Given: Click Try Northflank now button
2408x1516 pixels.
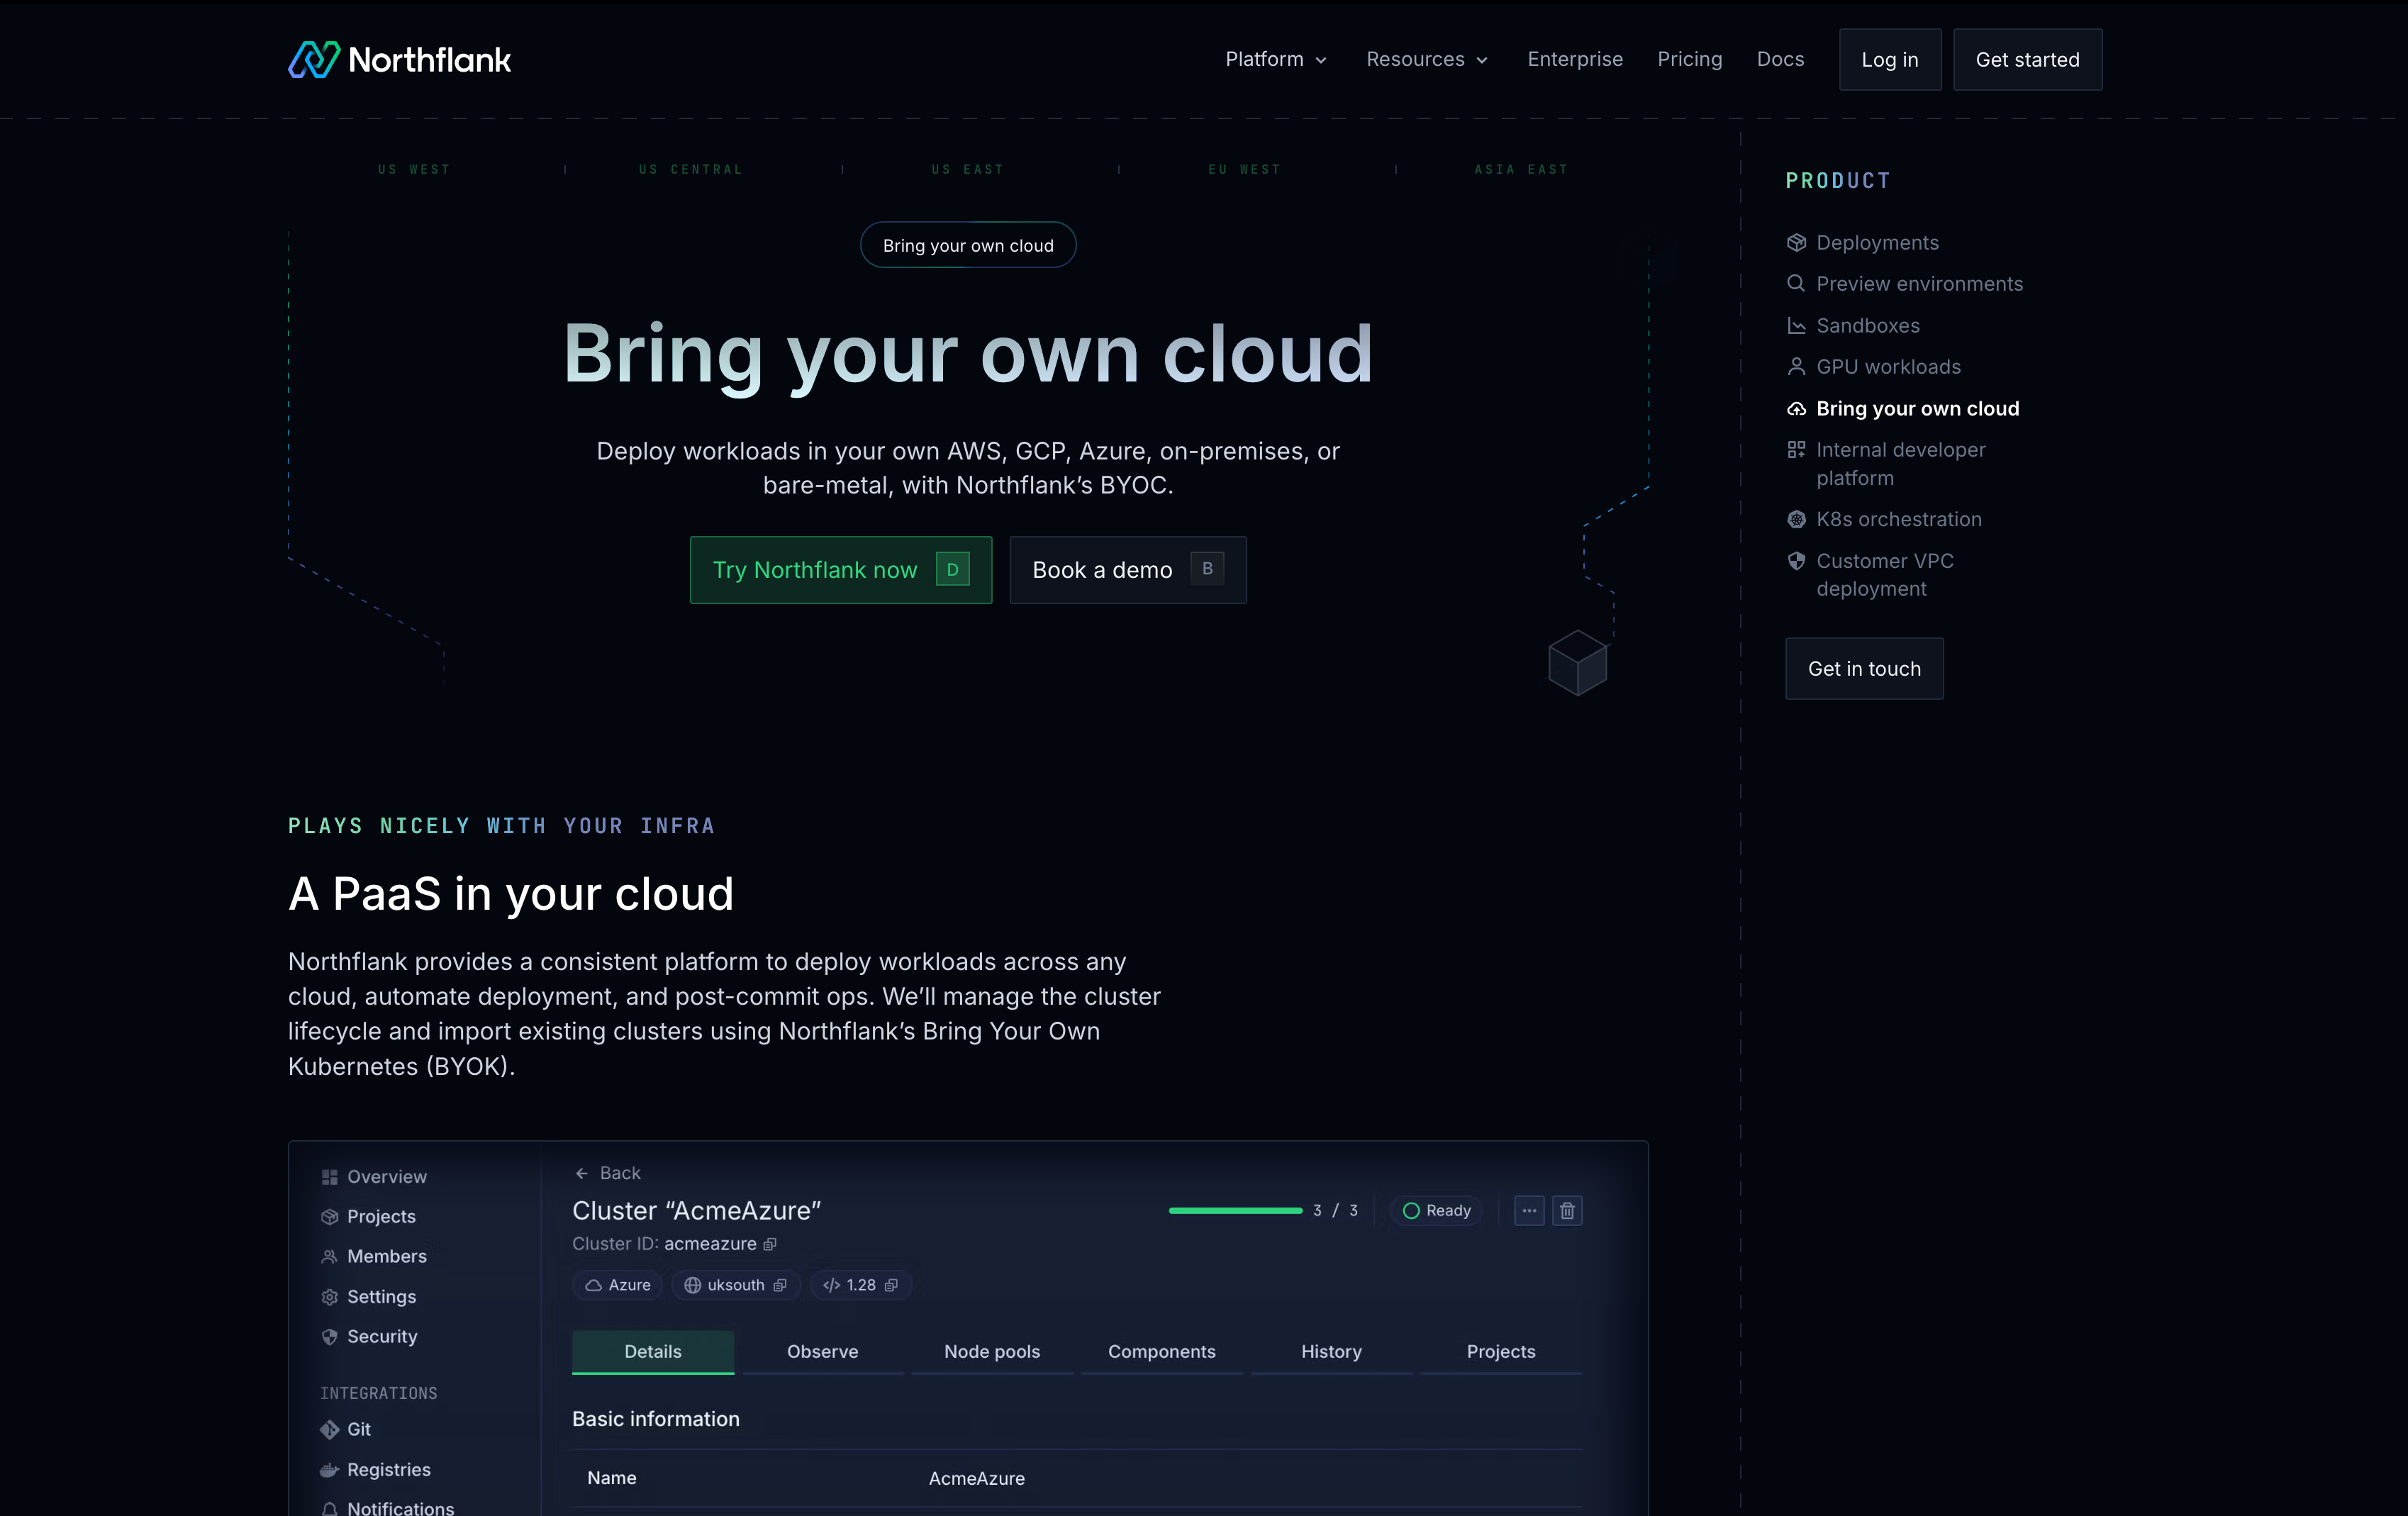Looking at the screenshot, I should pos(840,570).
